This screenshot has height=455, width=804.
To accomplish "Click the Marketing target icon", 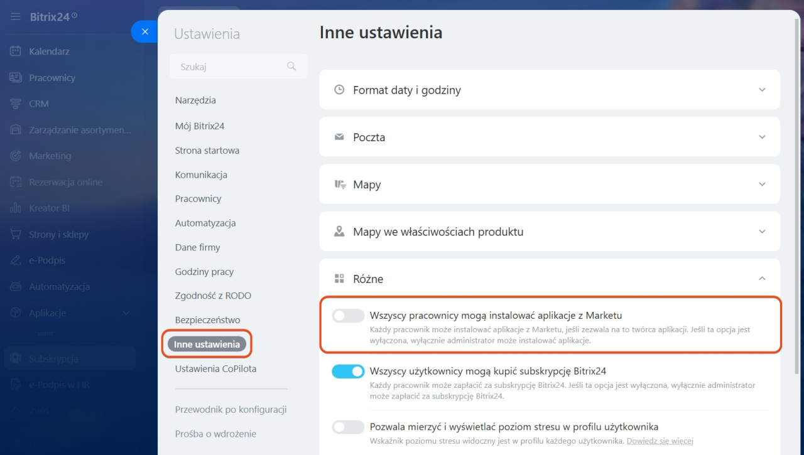I will 16,156.
